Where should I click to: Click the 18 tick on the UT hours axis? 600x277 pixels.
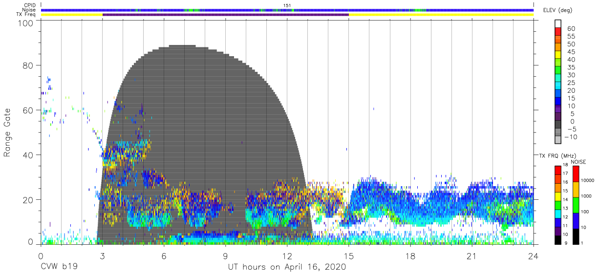click(410, 256)
